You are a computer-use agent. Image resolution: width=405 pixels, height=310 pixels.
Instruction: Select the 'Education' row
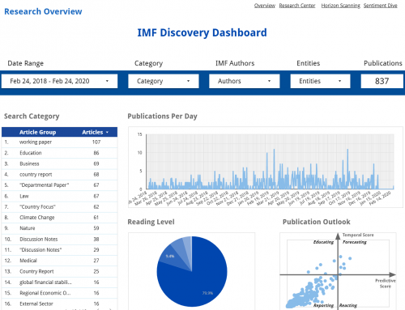(x=59, y=153)
